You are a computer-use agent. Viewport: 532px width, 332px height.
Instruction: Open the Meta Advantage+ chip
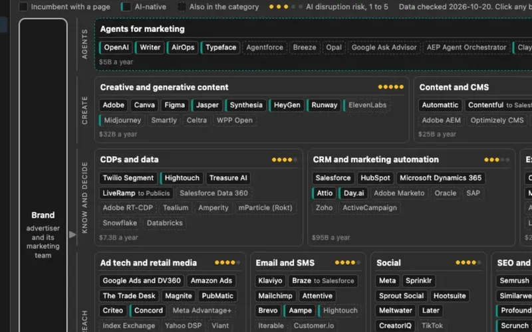(202, 311)
